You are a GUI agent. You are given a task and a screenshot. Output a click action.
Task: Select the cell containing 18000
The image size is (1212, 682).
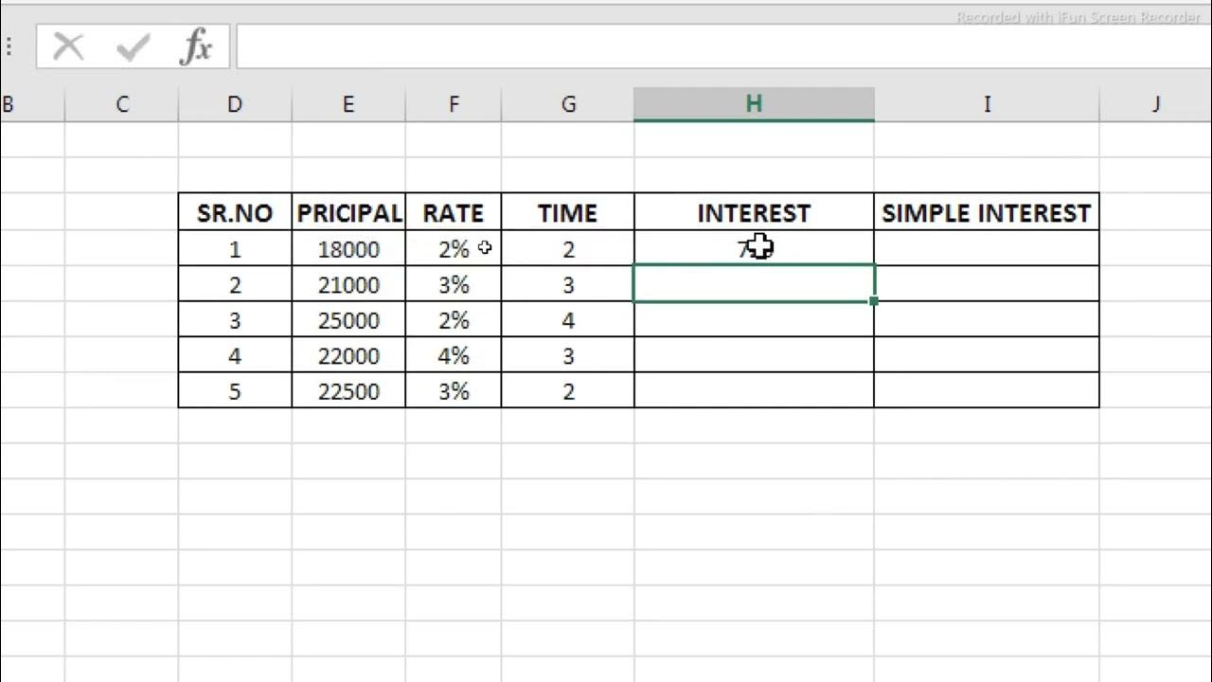348,249
